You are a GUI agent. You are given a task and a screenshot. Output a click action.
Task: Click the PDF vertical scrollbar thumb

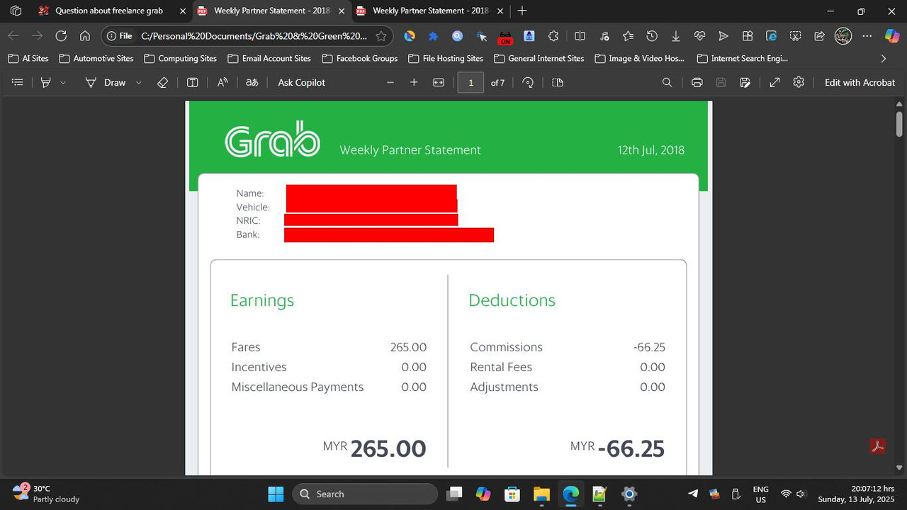900,124
